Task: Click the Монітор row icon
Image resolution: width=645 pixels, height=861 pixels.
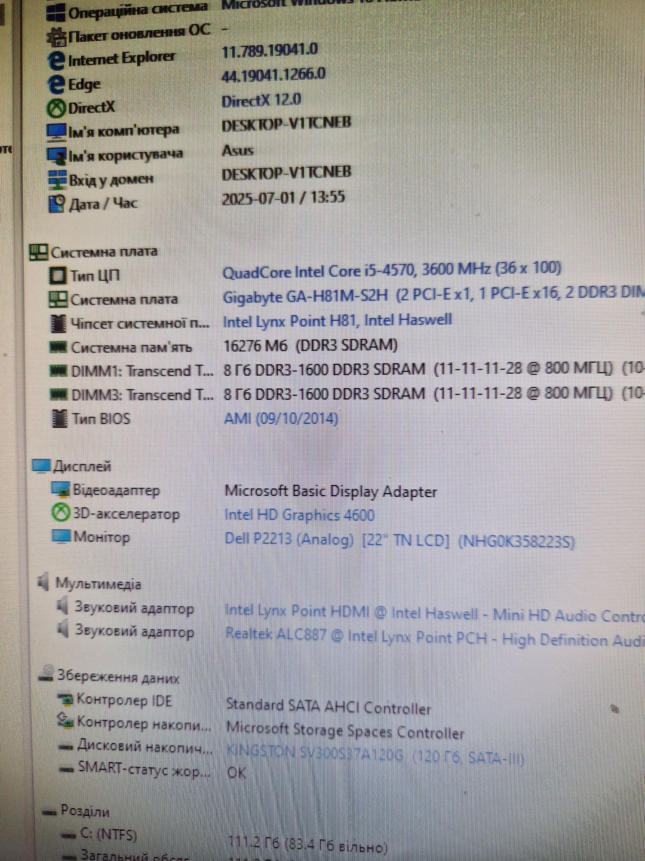Action: tap(61, 536)
